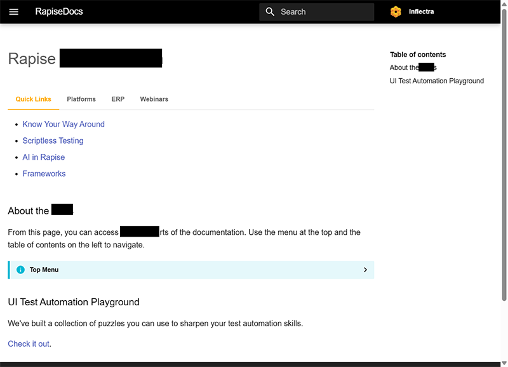
Task: Go to the Scriptless Testing page
Action: click(x=53, y=141)
